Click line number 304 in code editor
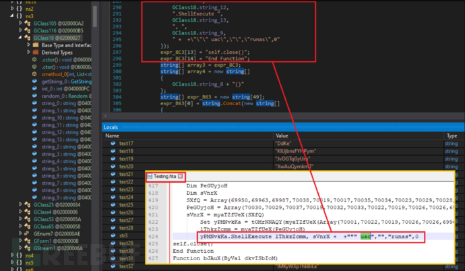Screen dimensions: 465x271 (117, 97)
